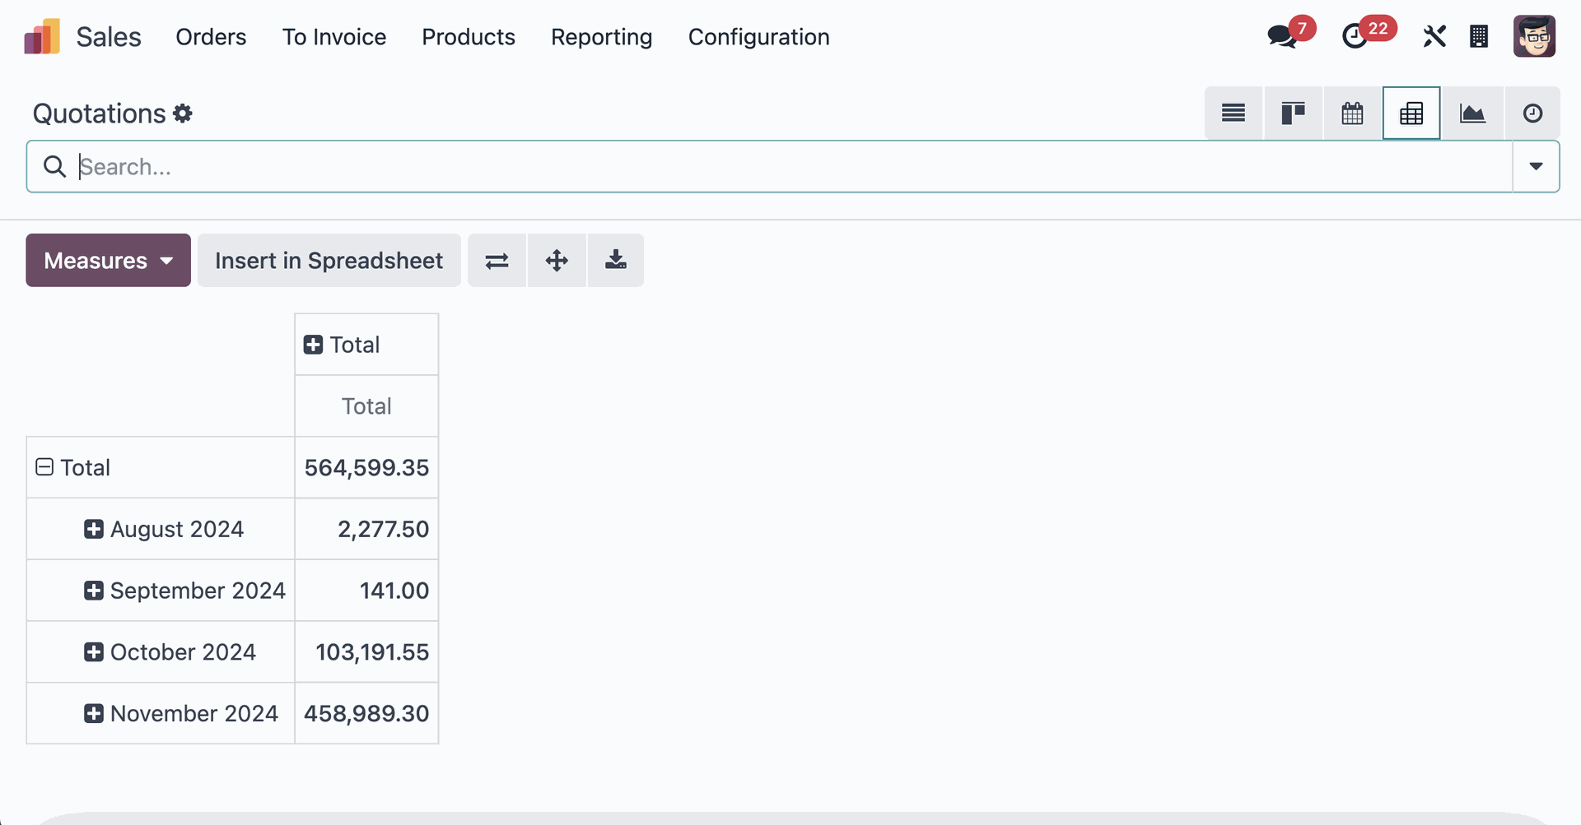
Task: Open the calendar view
Action: pyautogui.click(x=1352, y=113)
